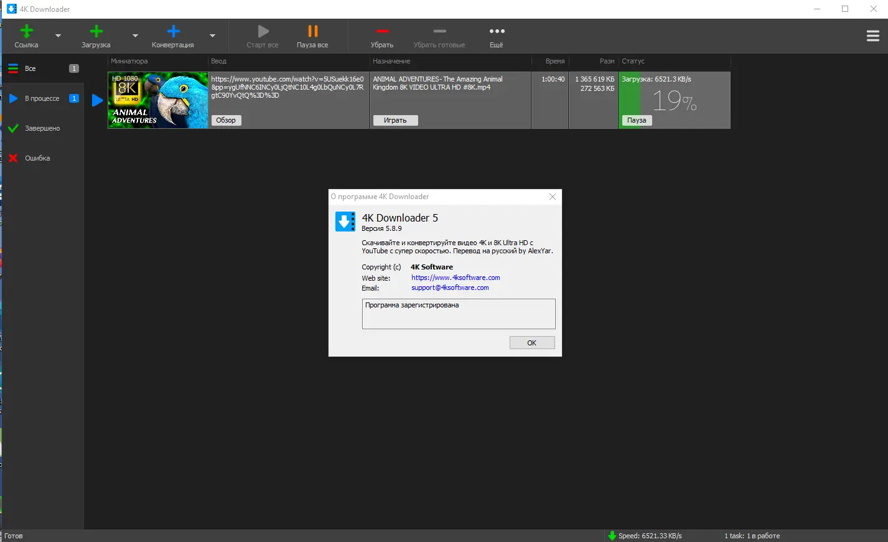Click the Программа зарегистрирована text box
This screenshot has height=542, width=888.
coord(459,314)
